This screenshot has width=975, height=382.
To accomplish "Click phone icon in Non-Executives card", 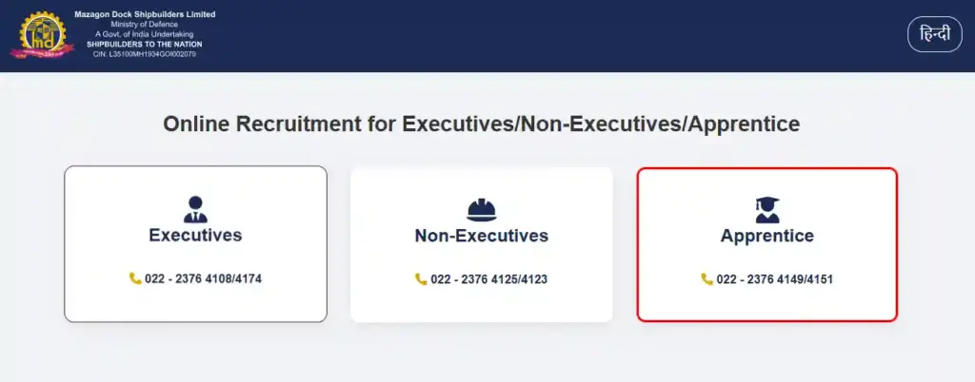I will pyautogui.click(x=421, y=279).
